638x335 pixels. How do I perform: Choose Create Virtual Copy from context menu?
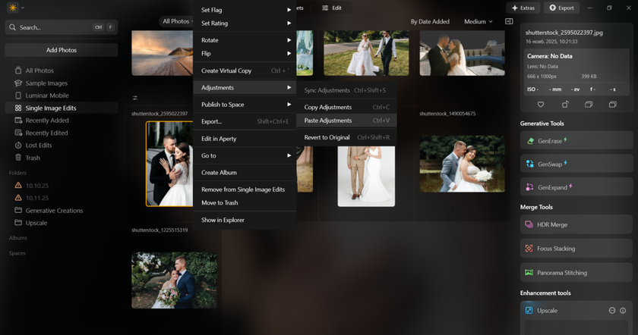click(245, 70)
